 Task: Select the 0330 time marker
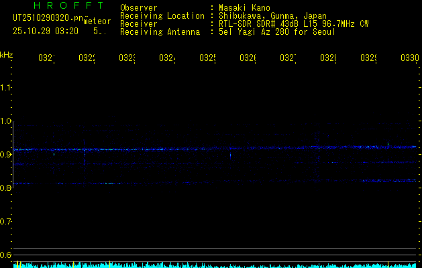click(x=409, y=58)
